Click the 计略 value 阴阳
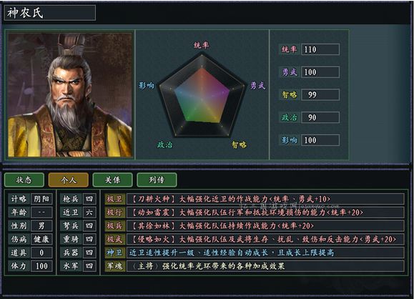 pos(41,199)
